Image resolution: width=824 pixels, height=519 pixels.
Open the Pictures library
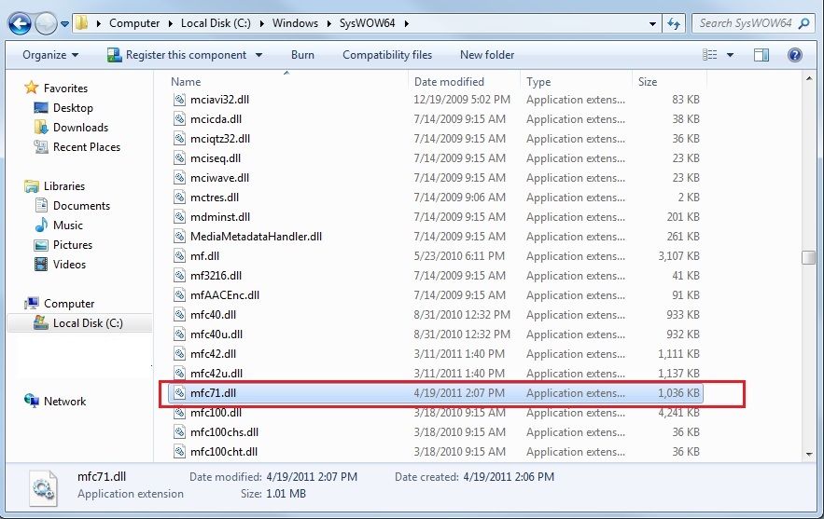(73, 245)
